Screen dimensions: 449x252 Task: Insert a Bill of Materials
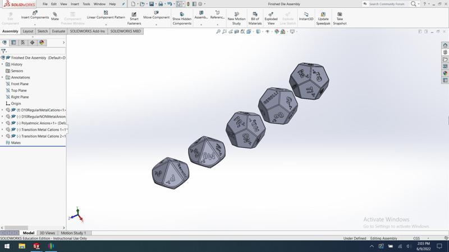(x=255, y=18)
